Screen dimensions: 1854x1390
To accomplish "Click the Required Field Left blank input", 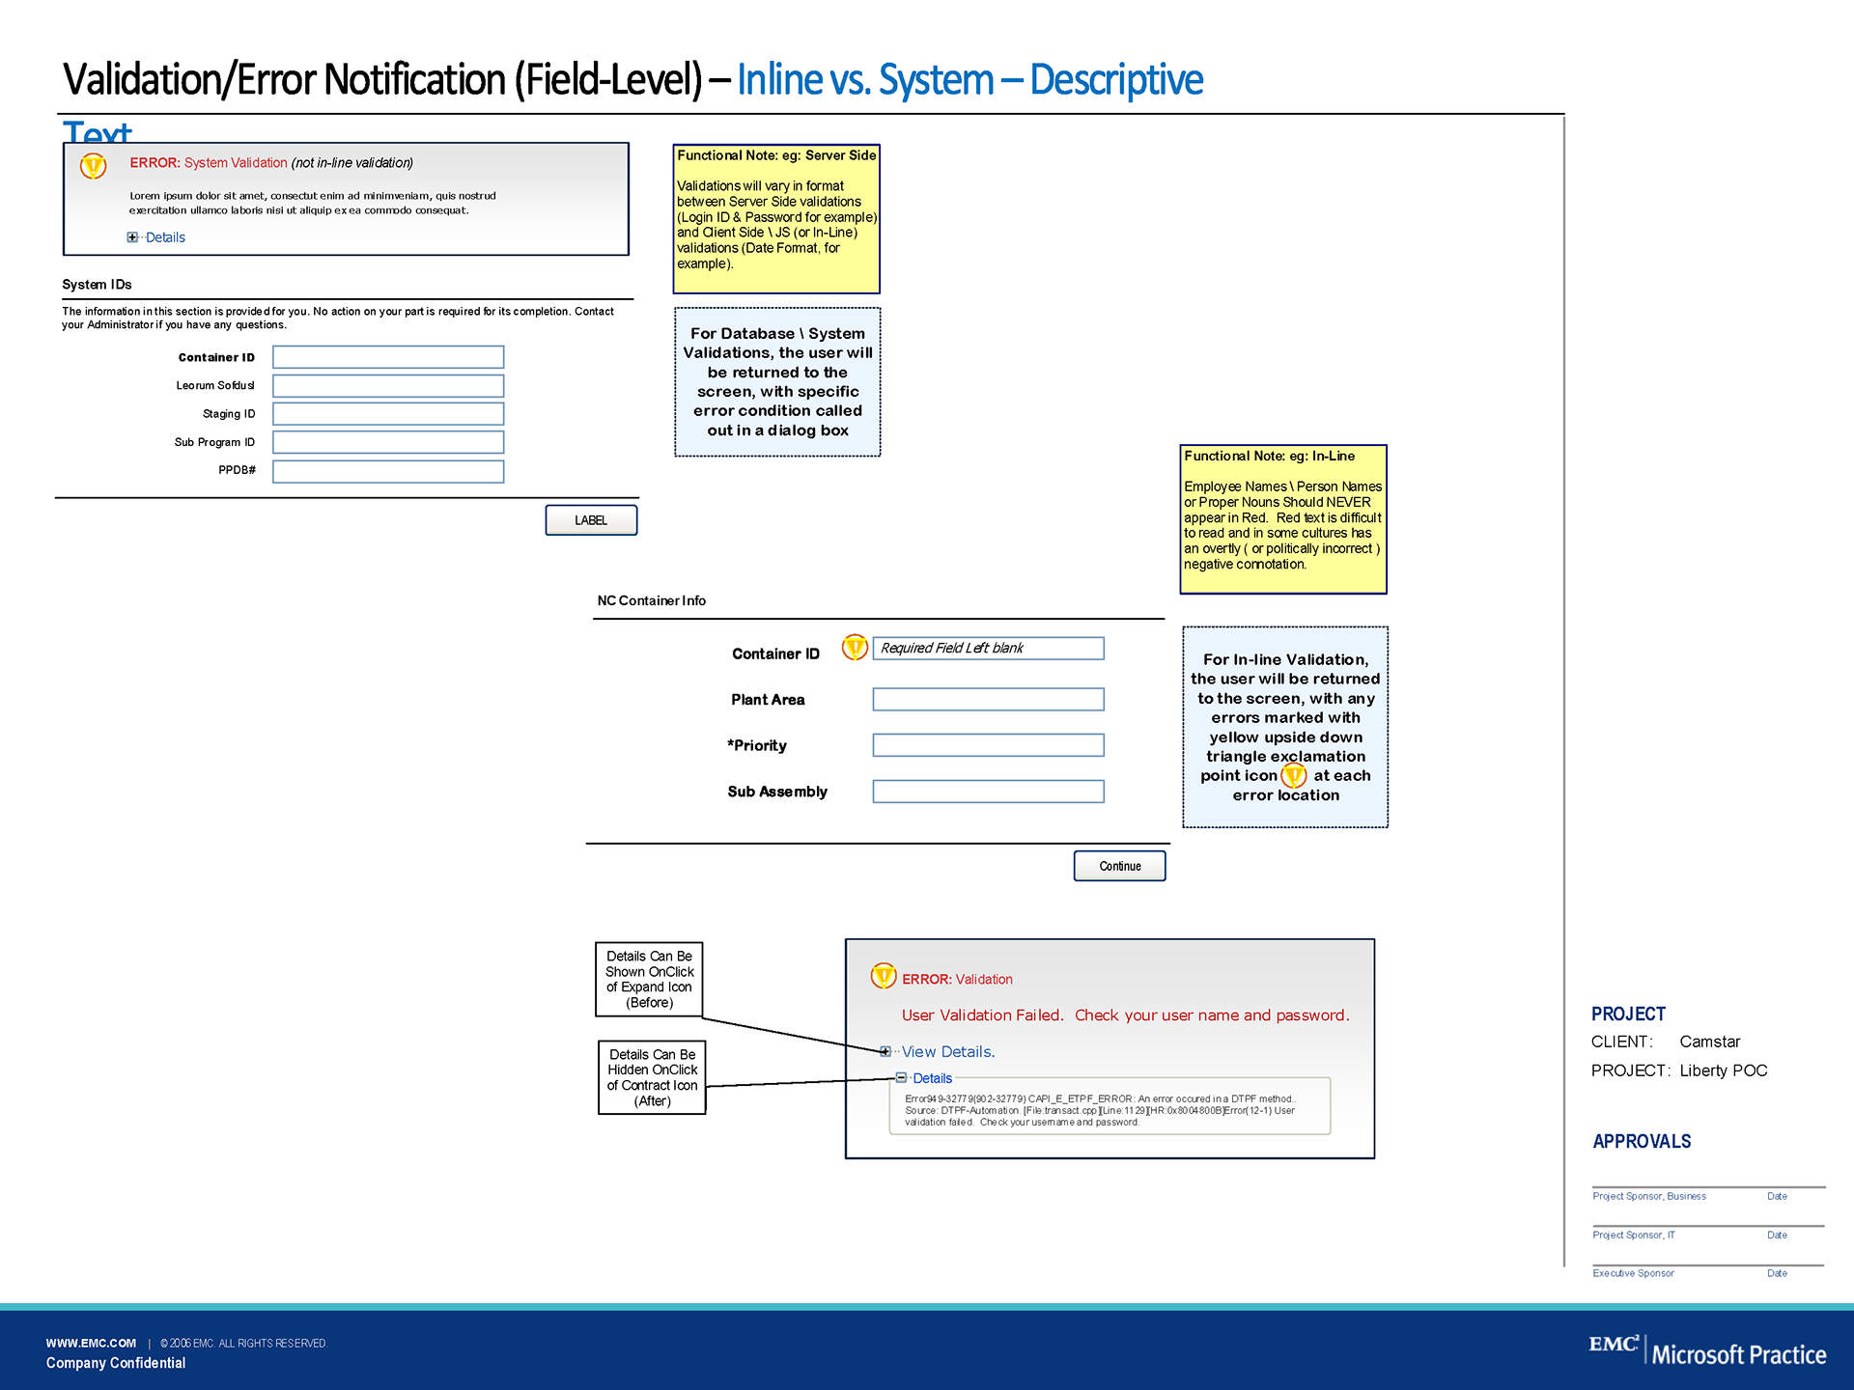I will 988,649.
